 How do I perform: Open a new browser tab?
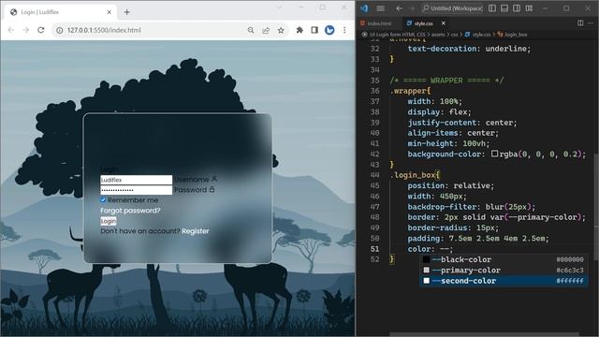point(127,12)
